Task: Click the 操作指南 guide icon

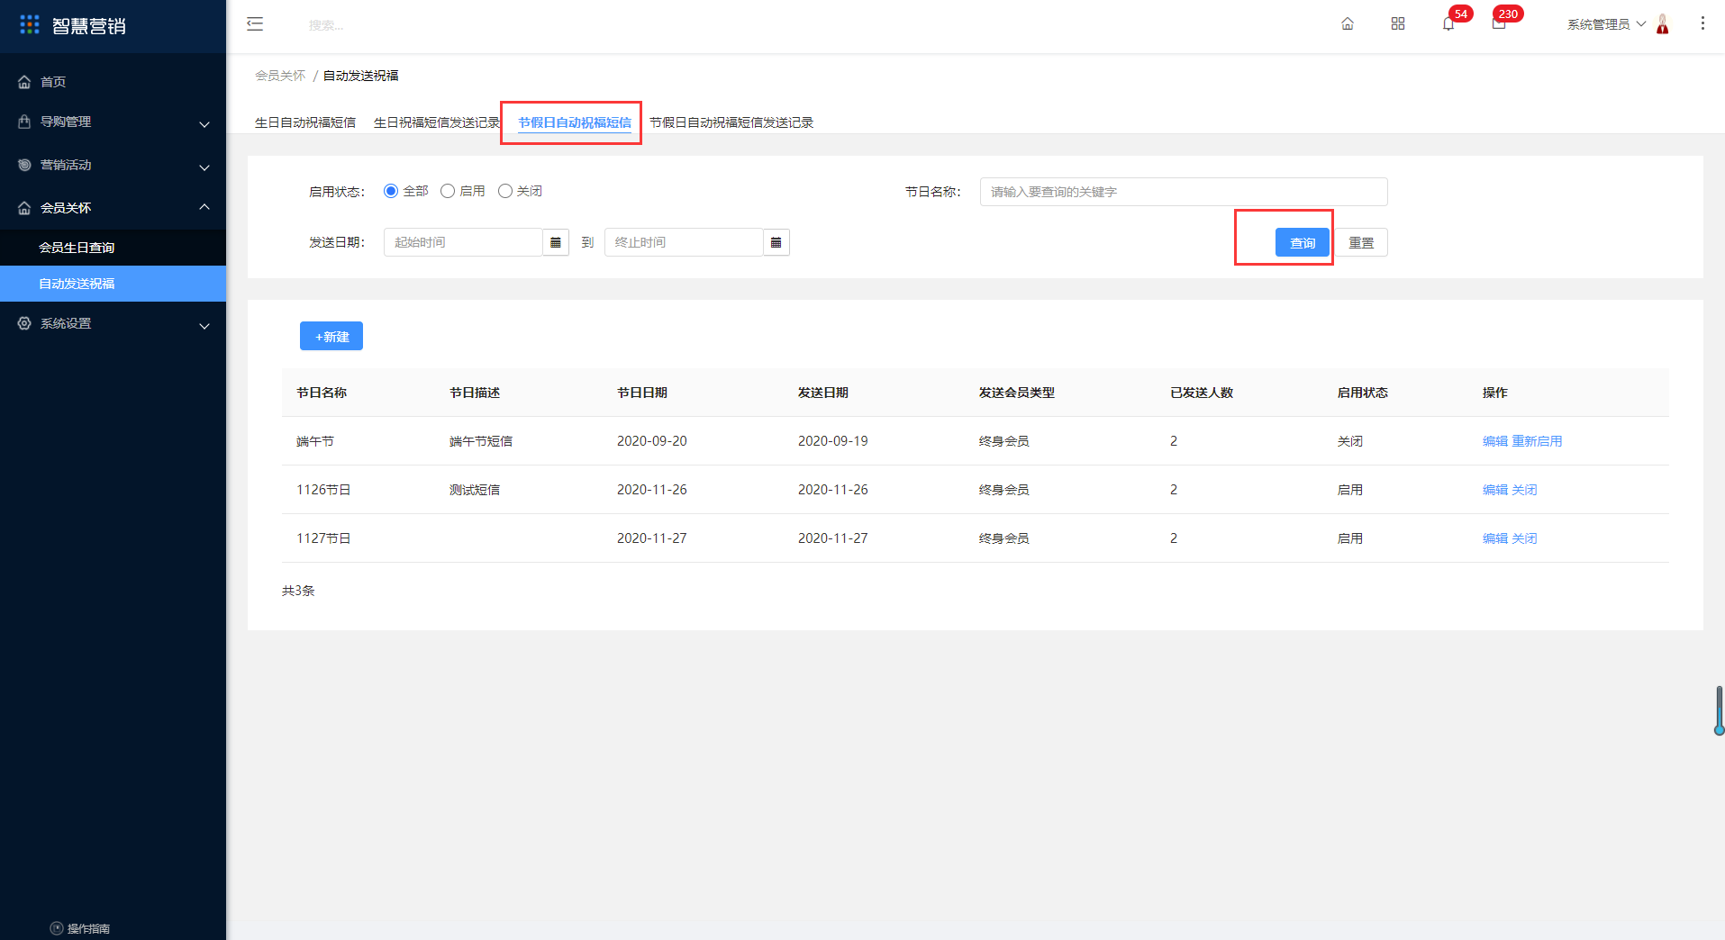Action: coord(57,928)
